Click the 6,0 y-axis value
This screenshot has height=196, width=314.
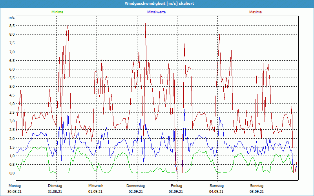click(12, 69)
